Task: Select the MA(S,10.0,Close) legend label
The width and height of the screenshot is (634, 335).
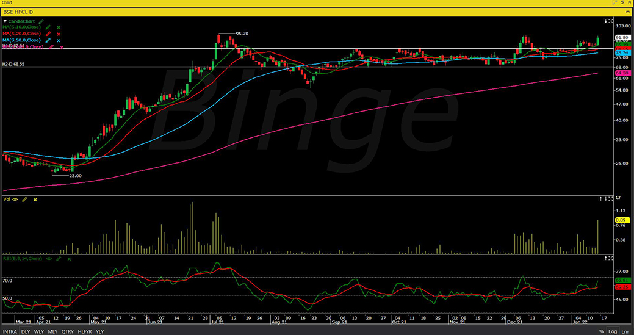Action: pos(22,27)
